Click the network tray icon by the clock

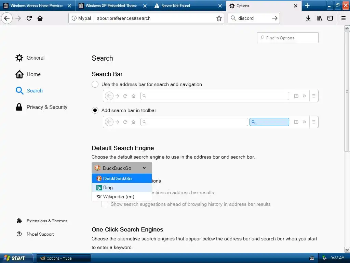(x=324, y=258)
